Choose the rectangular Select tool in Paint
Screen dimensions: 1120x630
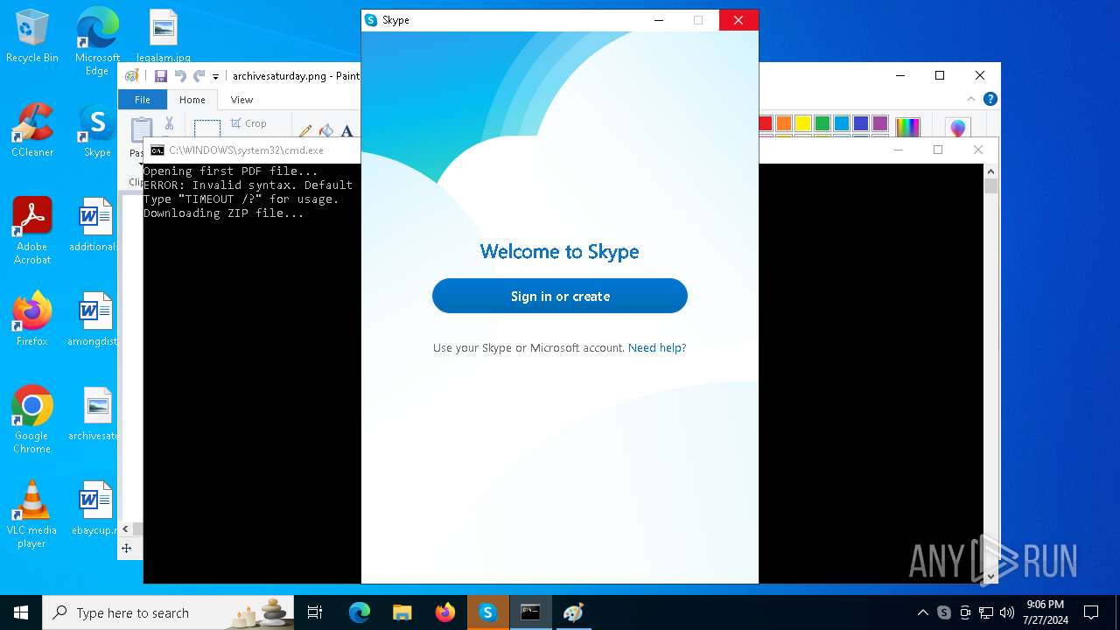point(206,128)
